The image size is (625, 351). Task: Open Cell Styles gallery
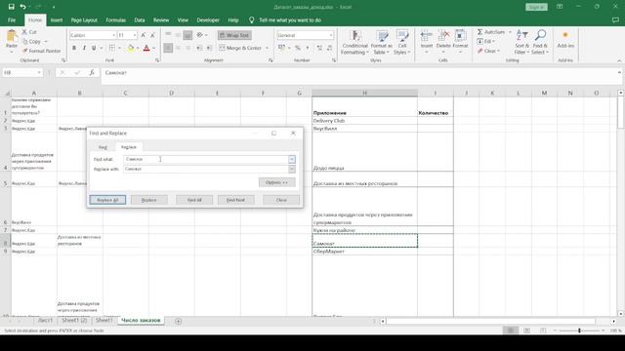(x=401, y=42)
